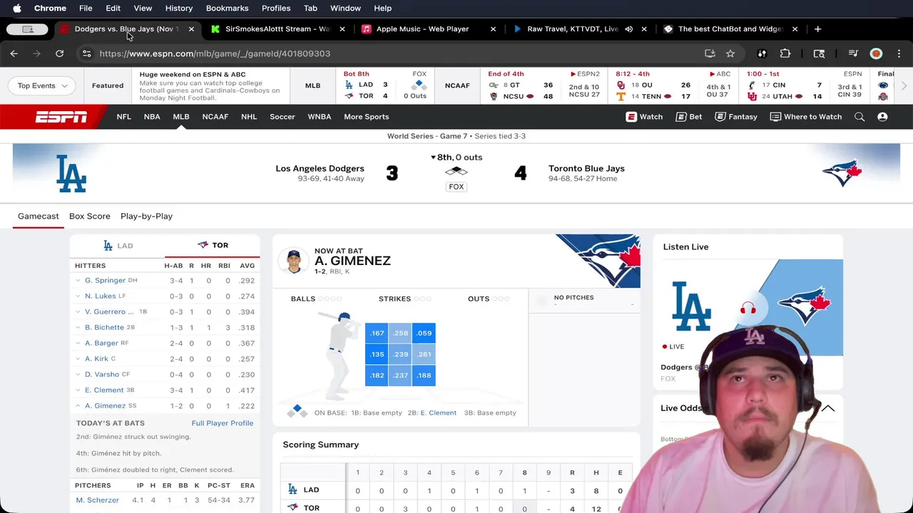The width and height of the screenshot is (913, 513).
Task: Open the Play-by-Play tab
Action: (146, 216)
